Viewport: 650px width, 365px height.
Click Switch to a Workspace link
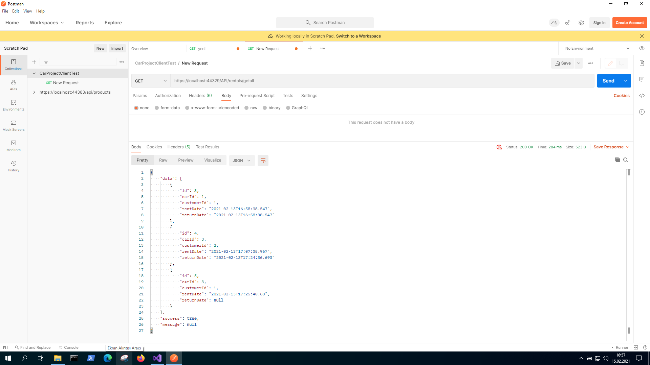click(358, 36)
